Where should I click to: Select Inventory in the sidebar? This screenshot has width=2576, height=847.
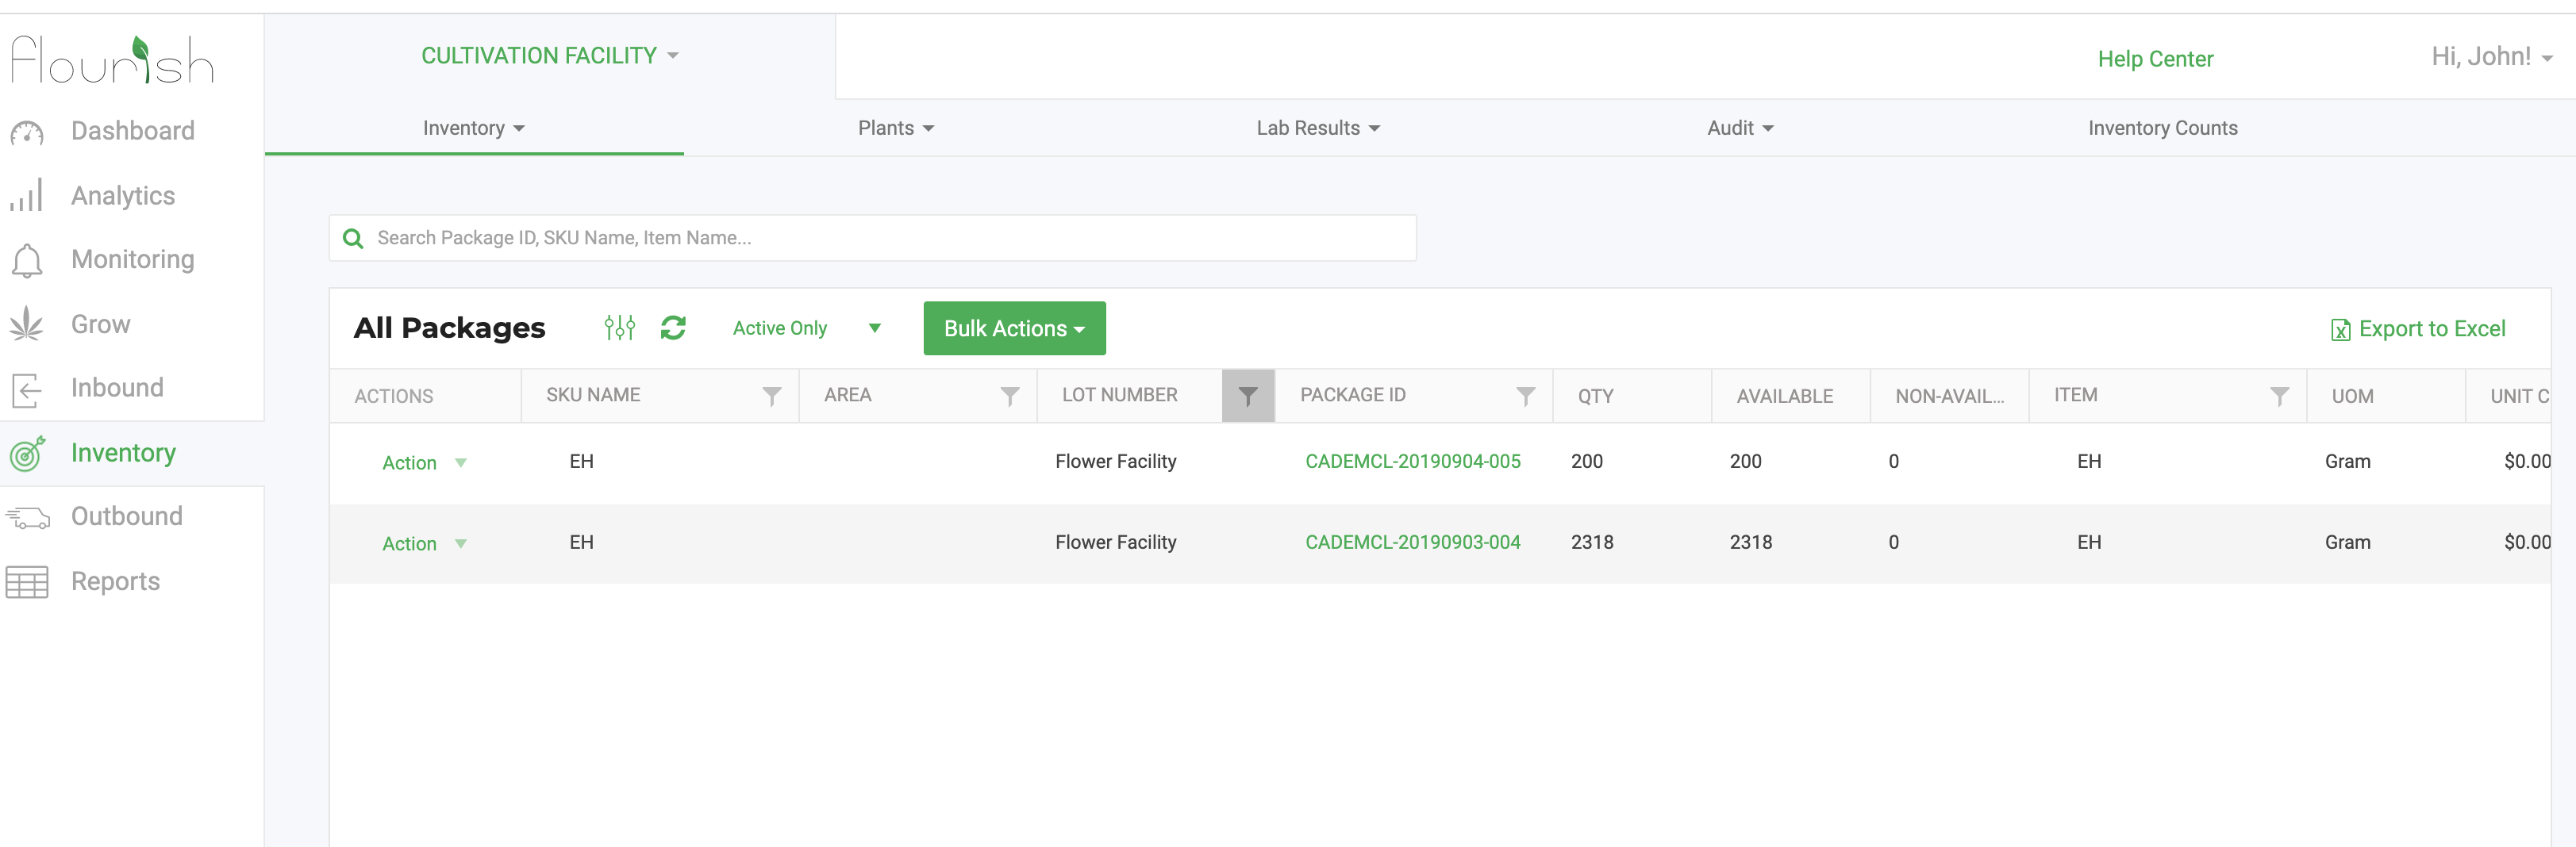(x=123, y=454)
